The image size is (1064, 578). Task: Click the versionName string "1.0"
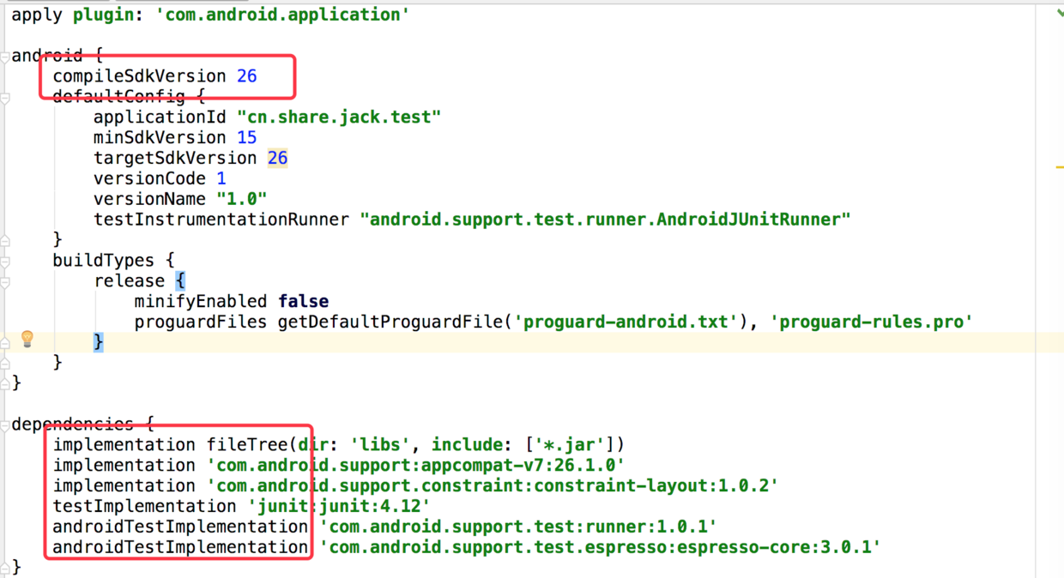[x=242, y=199]
